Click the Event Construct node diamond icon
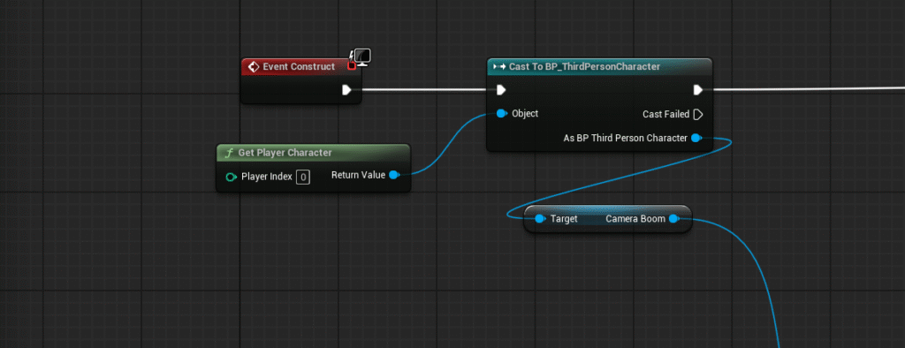Screen dimensions: 905x348 (x=254, y=67)
